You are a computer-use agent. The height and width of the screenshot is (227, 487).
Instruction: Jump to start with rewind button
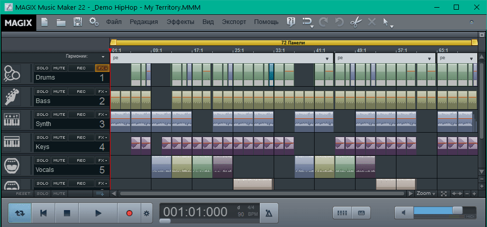43,213
